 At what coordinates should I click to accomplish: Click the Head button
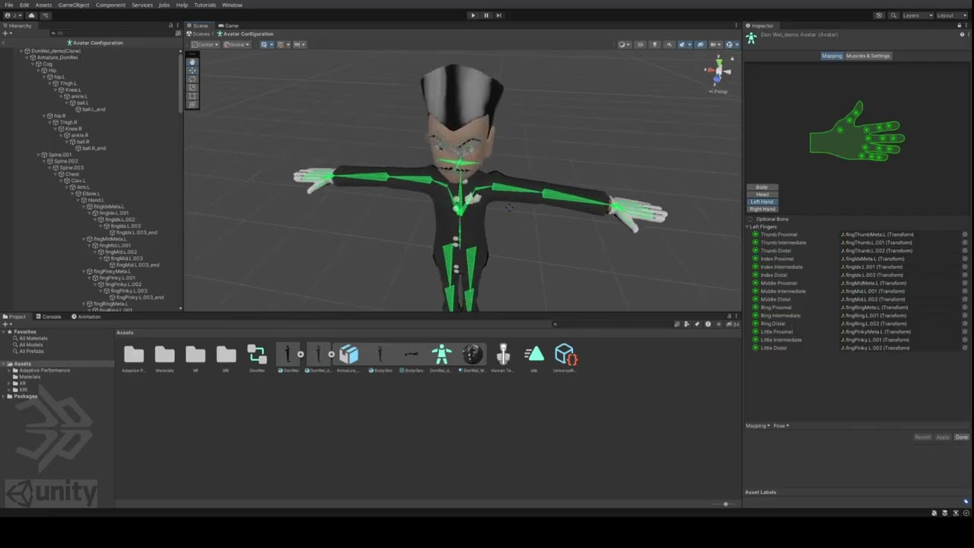point(762,194)
